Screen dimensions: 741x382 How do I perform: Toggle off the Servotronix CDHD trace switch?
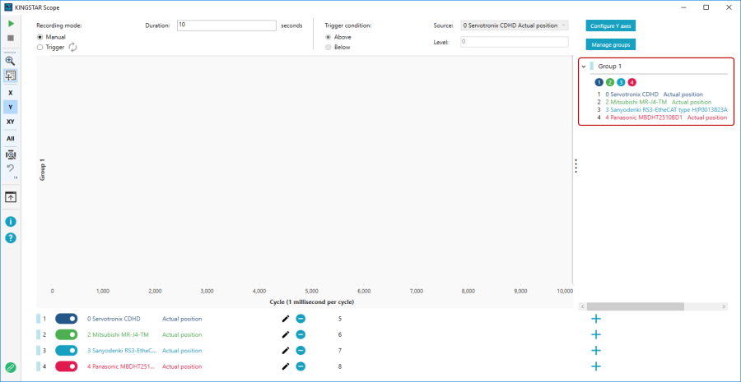click(x=66, y=319)
